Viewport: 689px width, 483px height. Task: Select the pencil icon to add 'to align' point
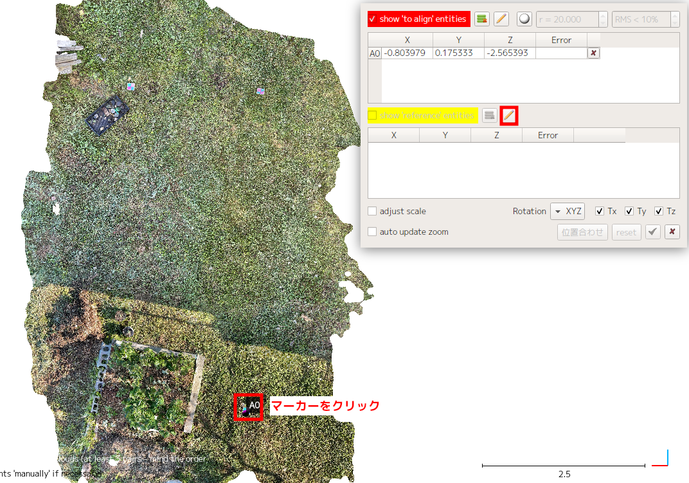coord(501,19)
